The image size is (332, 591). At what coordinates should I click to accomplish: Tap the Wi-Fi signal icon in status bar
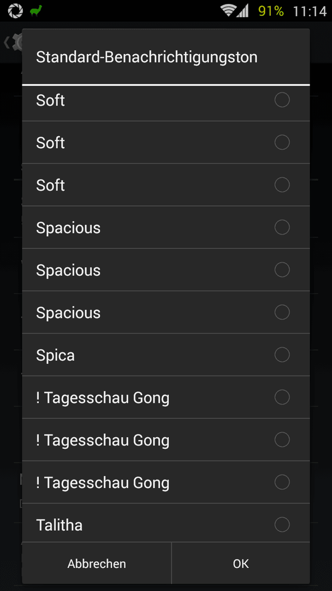coord(228,10)
